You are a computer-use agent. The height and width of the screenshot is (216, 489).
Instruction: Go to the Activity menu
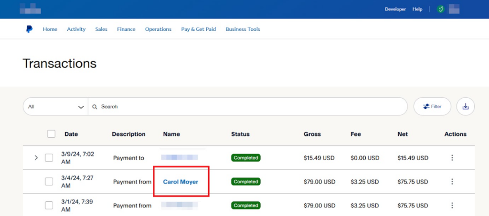pos(76,29)
